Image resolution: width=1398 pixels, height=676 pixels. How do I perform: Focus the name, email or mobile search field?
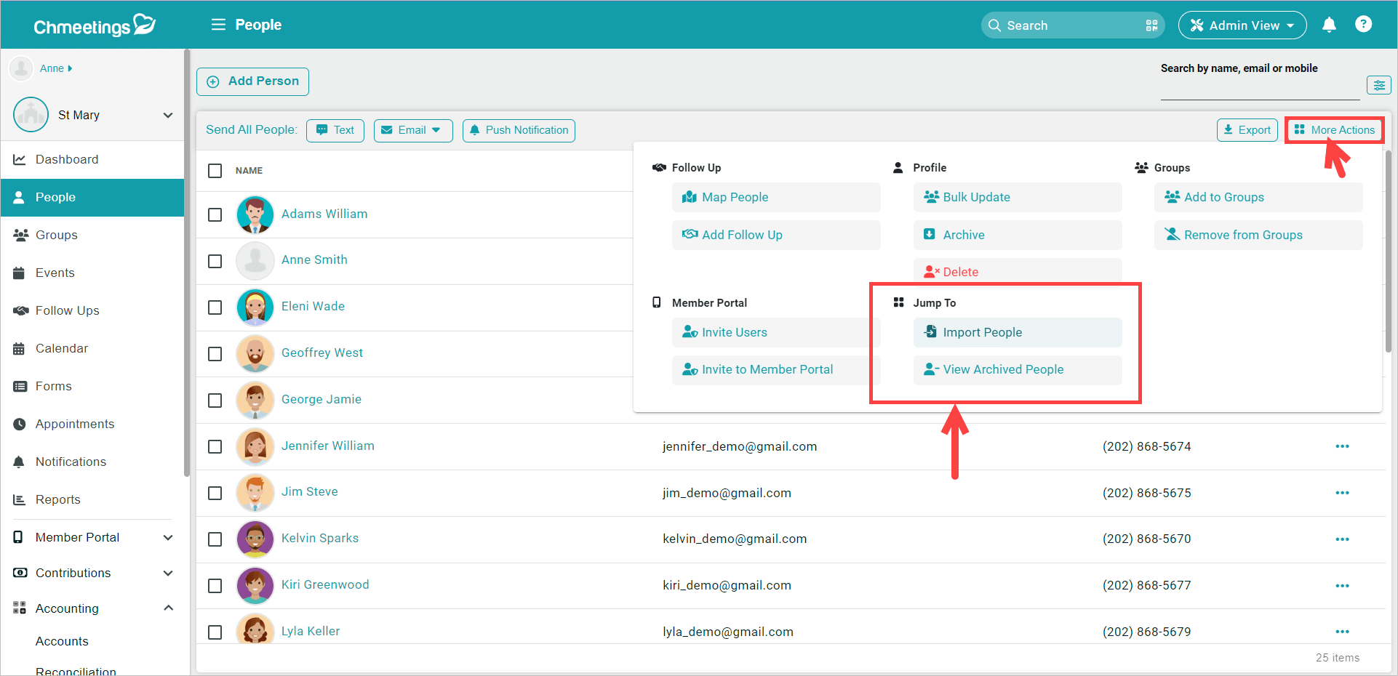click(x=1260, y=89)
